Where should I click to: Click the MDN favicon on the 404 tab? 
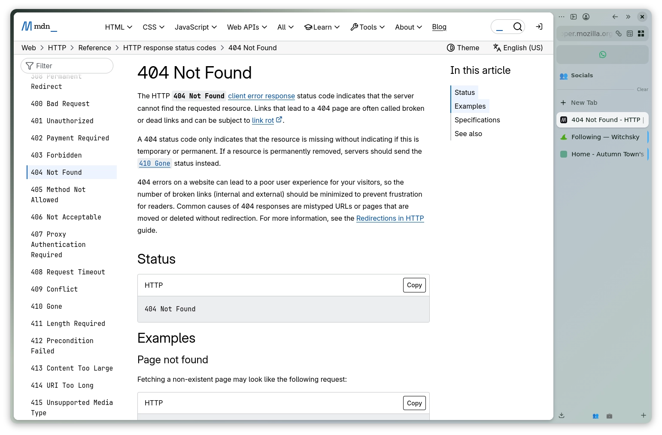click(564, 120)
